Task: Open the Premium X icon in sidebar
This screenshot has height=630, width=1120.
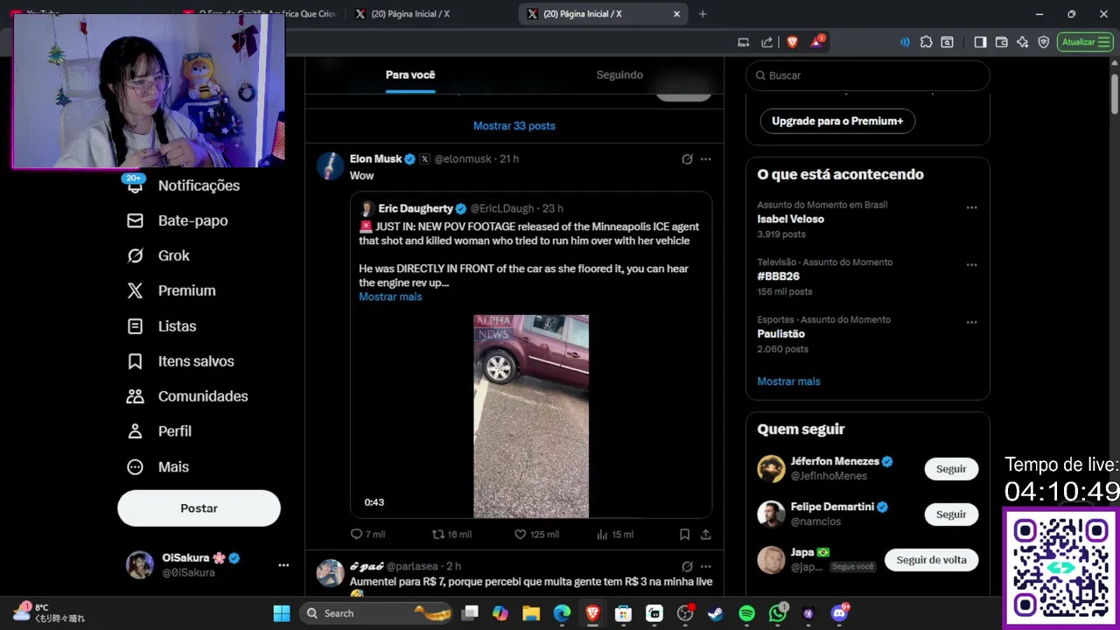Action: point(135,290)
